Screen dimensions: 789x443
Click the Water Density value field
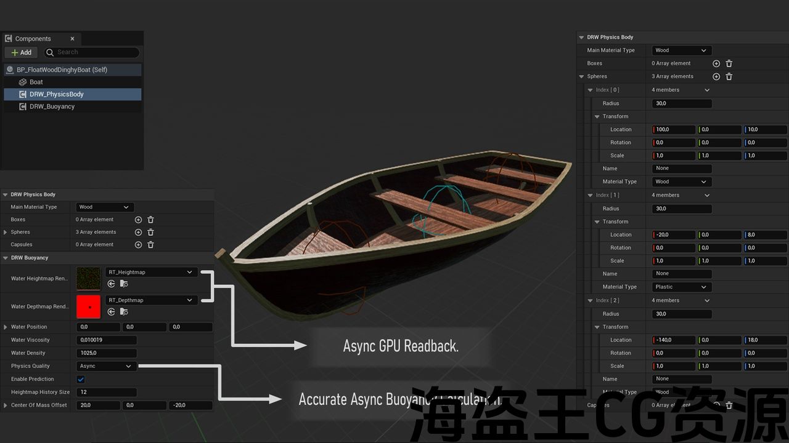[x=106, y=353]
